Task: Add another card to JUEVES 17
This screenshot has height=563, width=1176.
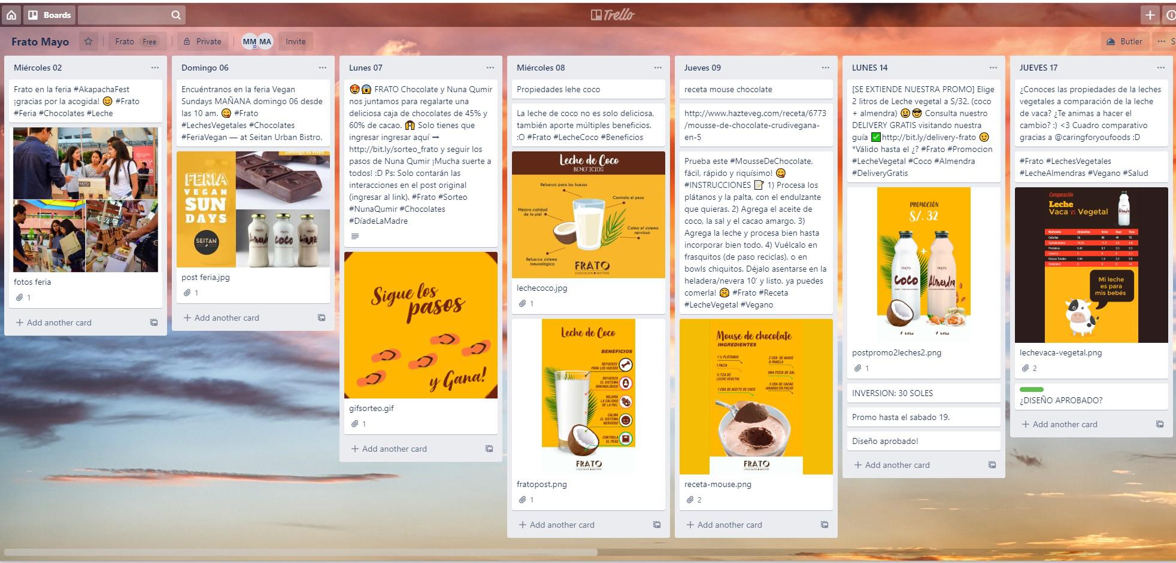Action: click(1060, 424)
